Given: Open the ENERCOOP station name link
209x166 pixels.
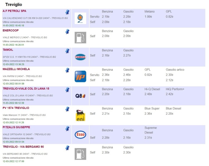Looking at the screenshot, I should coord(11,30).
